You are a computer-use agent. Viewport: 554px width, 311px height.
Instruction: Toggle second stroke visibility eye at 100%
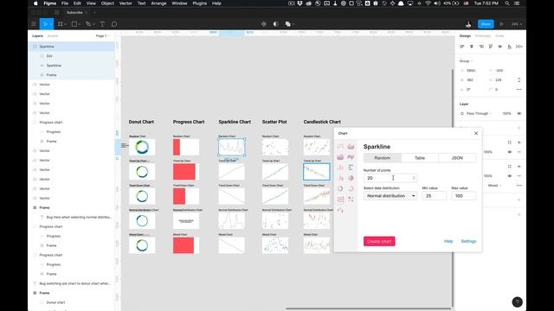pyautogui.click(x=510, y=175)
